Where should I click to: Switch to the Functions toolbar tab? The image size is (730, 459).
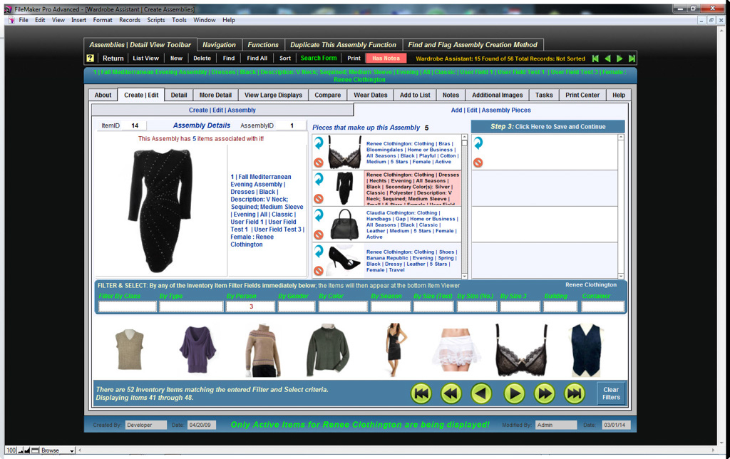263,45
